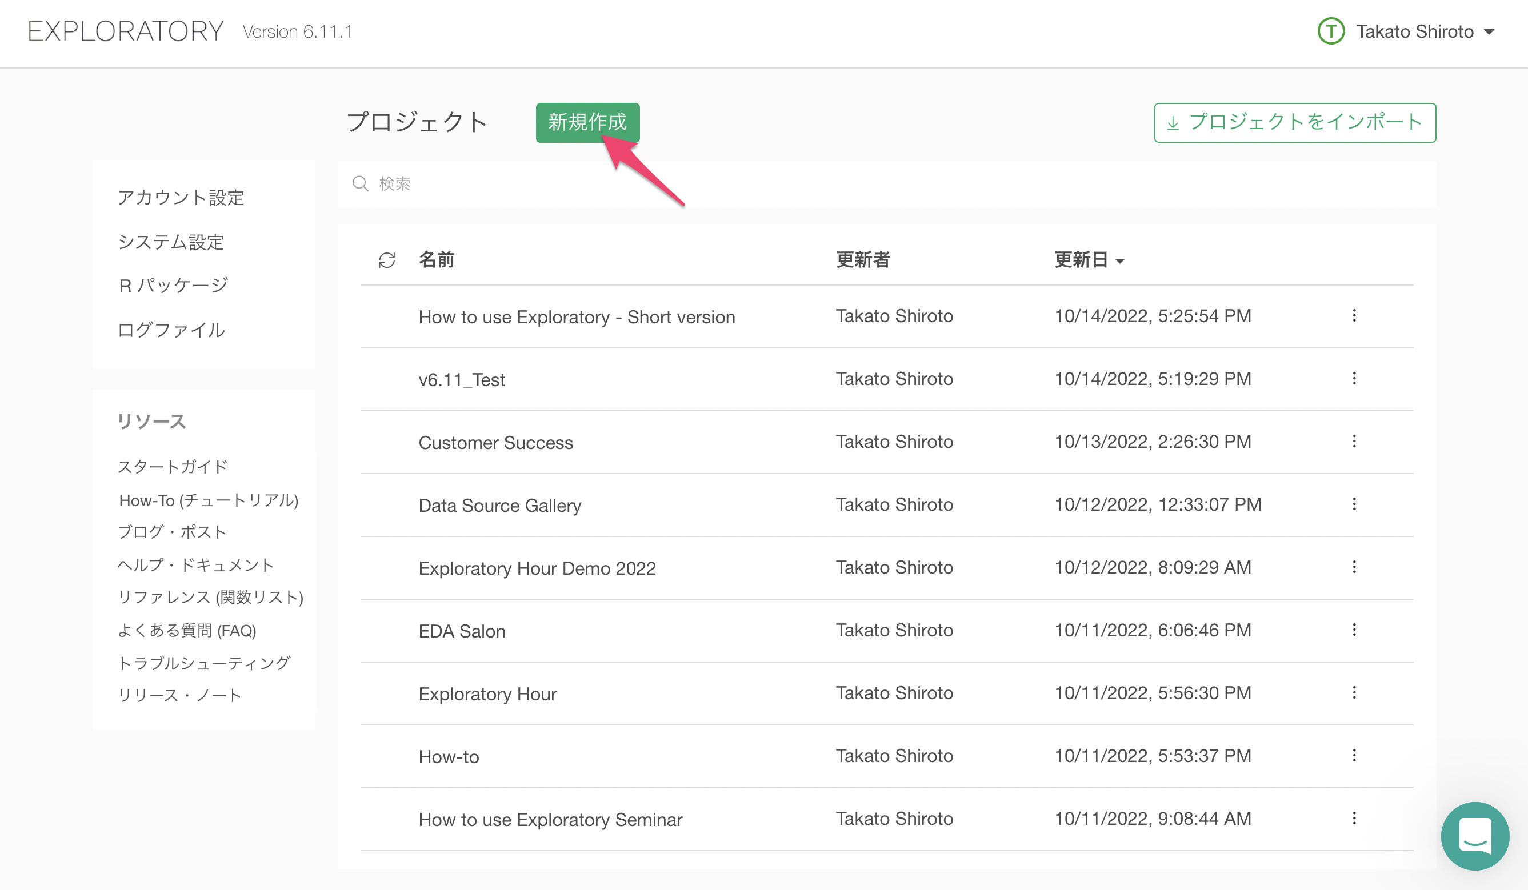Open the EDA Salon project
1528x890 pixels.
(x=462, y=631)
